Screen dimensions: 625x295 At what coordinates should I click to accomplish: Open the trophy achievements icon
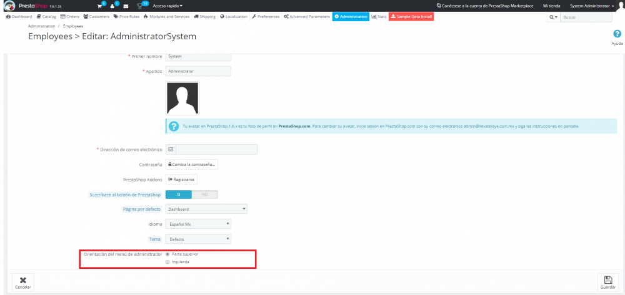pyautogui.click(x=139, y=6)
